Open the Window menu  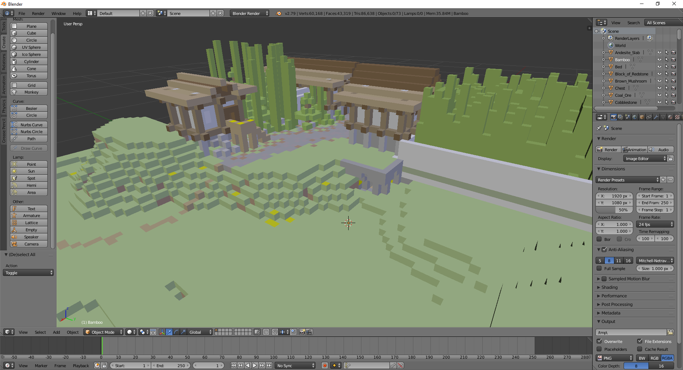click(58, 14)
